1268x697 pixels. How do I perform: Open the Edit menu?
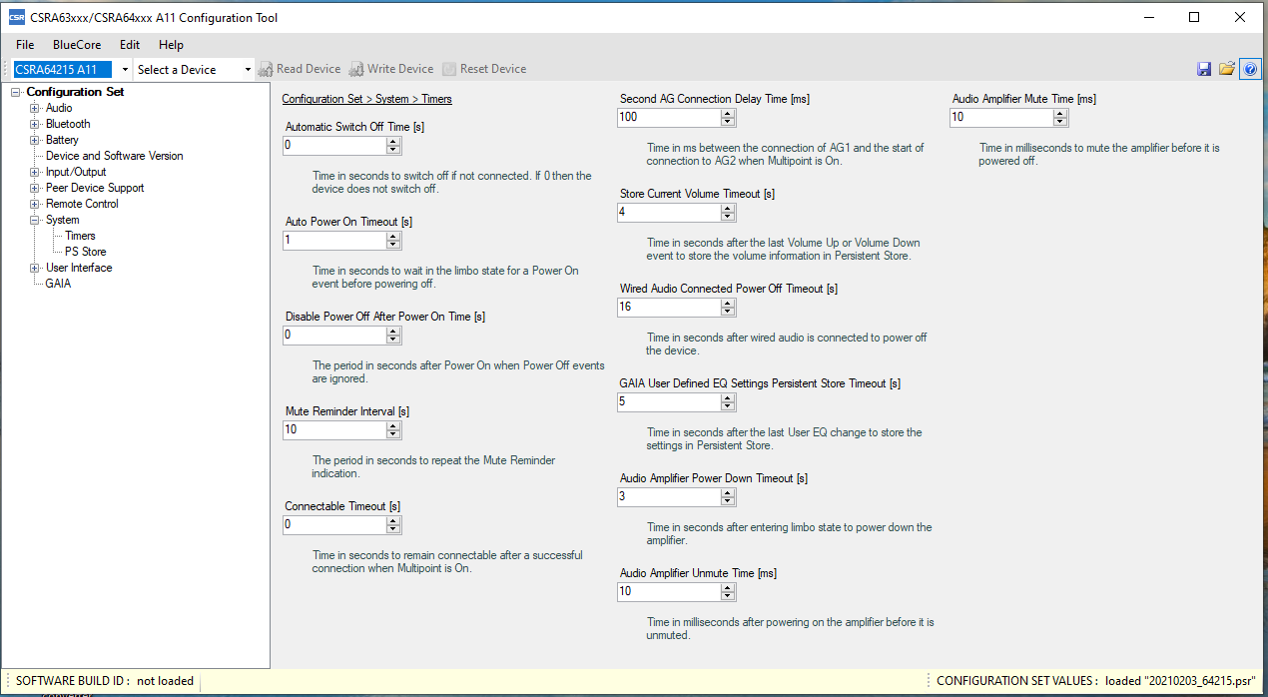click(130, 45)
